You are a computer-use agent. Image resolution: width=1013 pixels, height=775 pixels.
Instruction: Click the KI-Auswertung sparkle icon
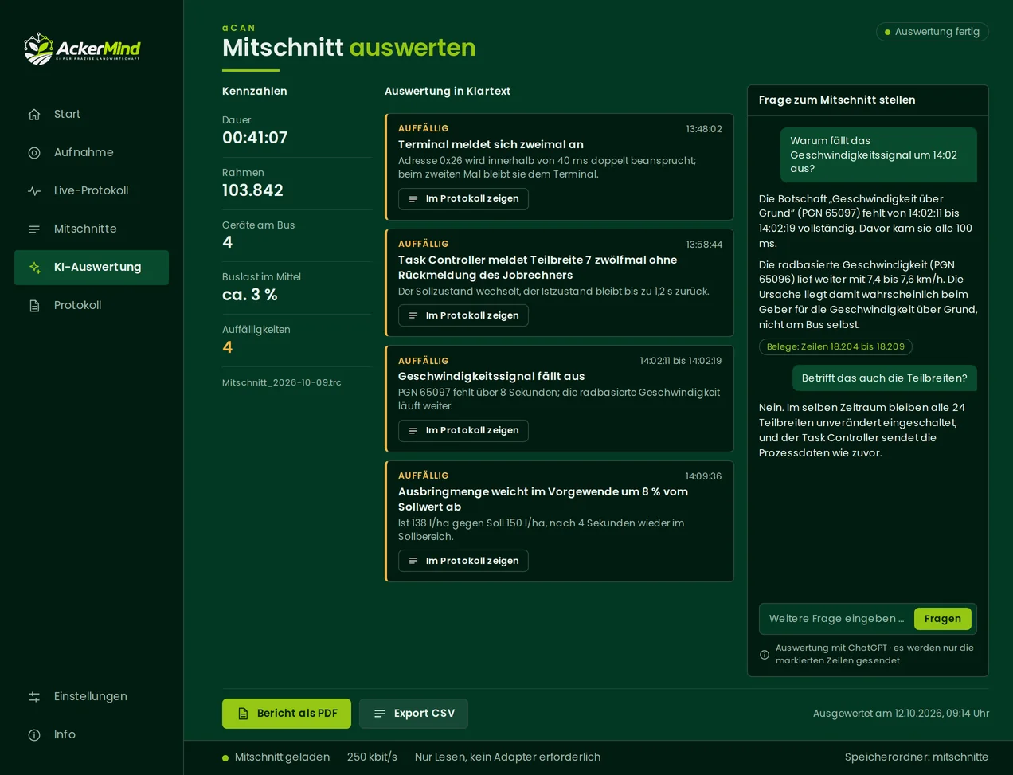[34, 267]
